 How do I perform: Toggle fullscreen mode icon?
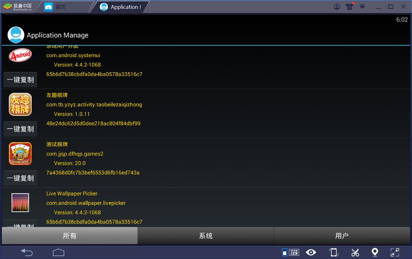(x=395, y=252)
